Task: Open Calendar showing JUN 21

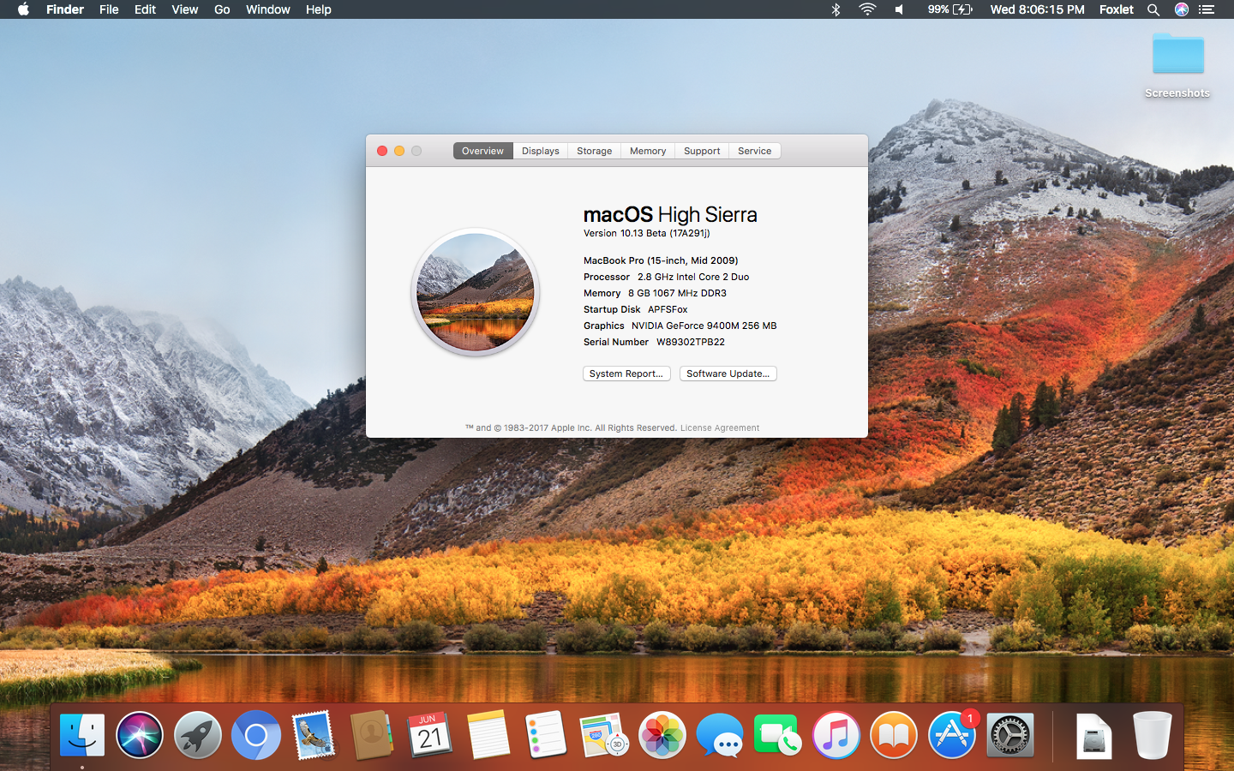Action: point(429,735)
